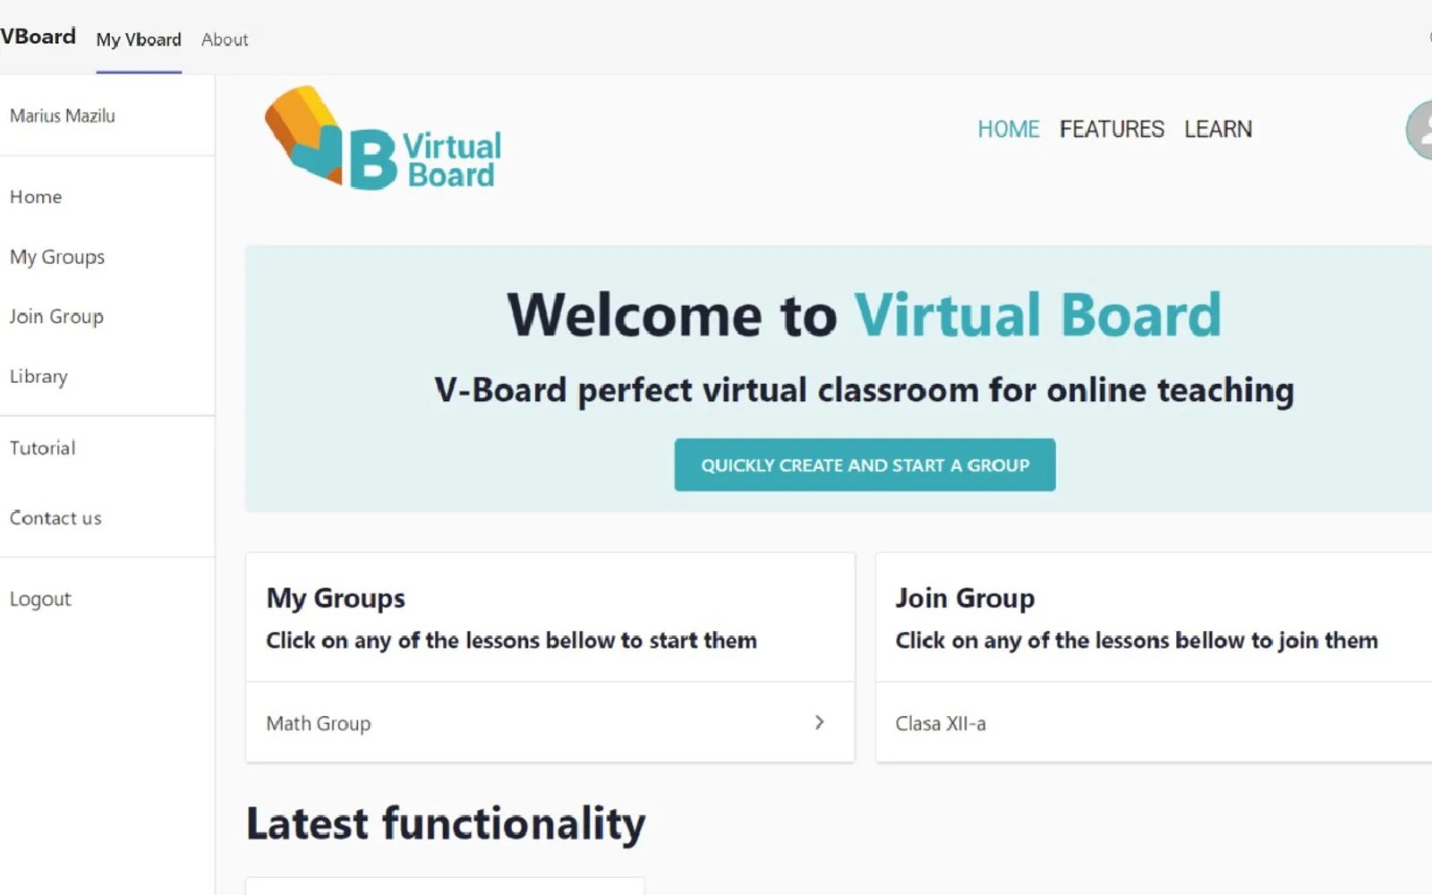Image resolution: width=1432 pixels, height=895 pixels.
Task: Switch to the My Vboard tab
Action: tap(139, 39)
